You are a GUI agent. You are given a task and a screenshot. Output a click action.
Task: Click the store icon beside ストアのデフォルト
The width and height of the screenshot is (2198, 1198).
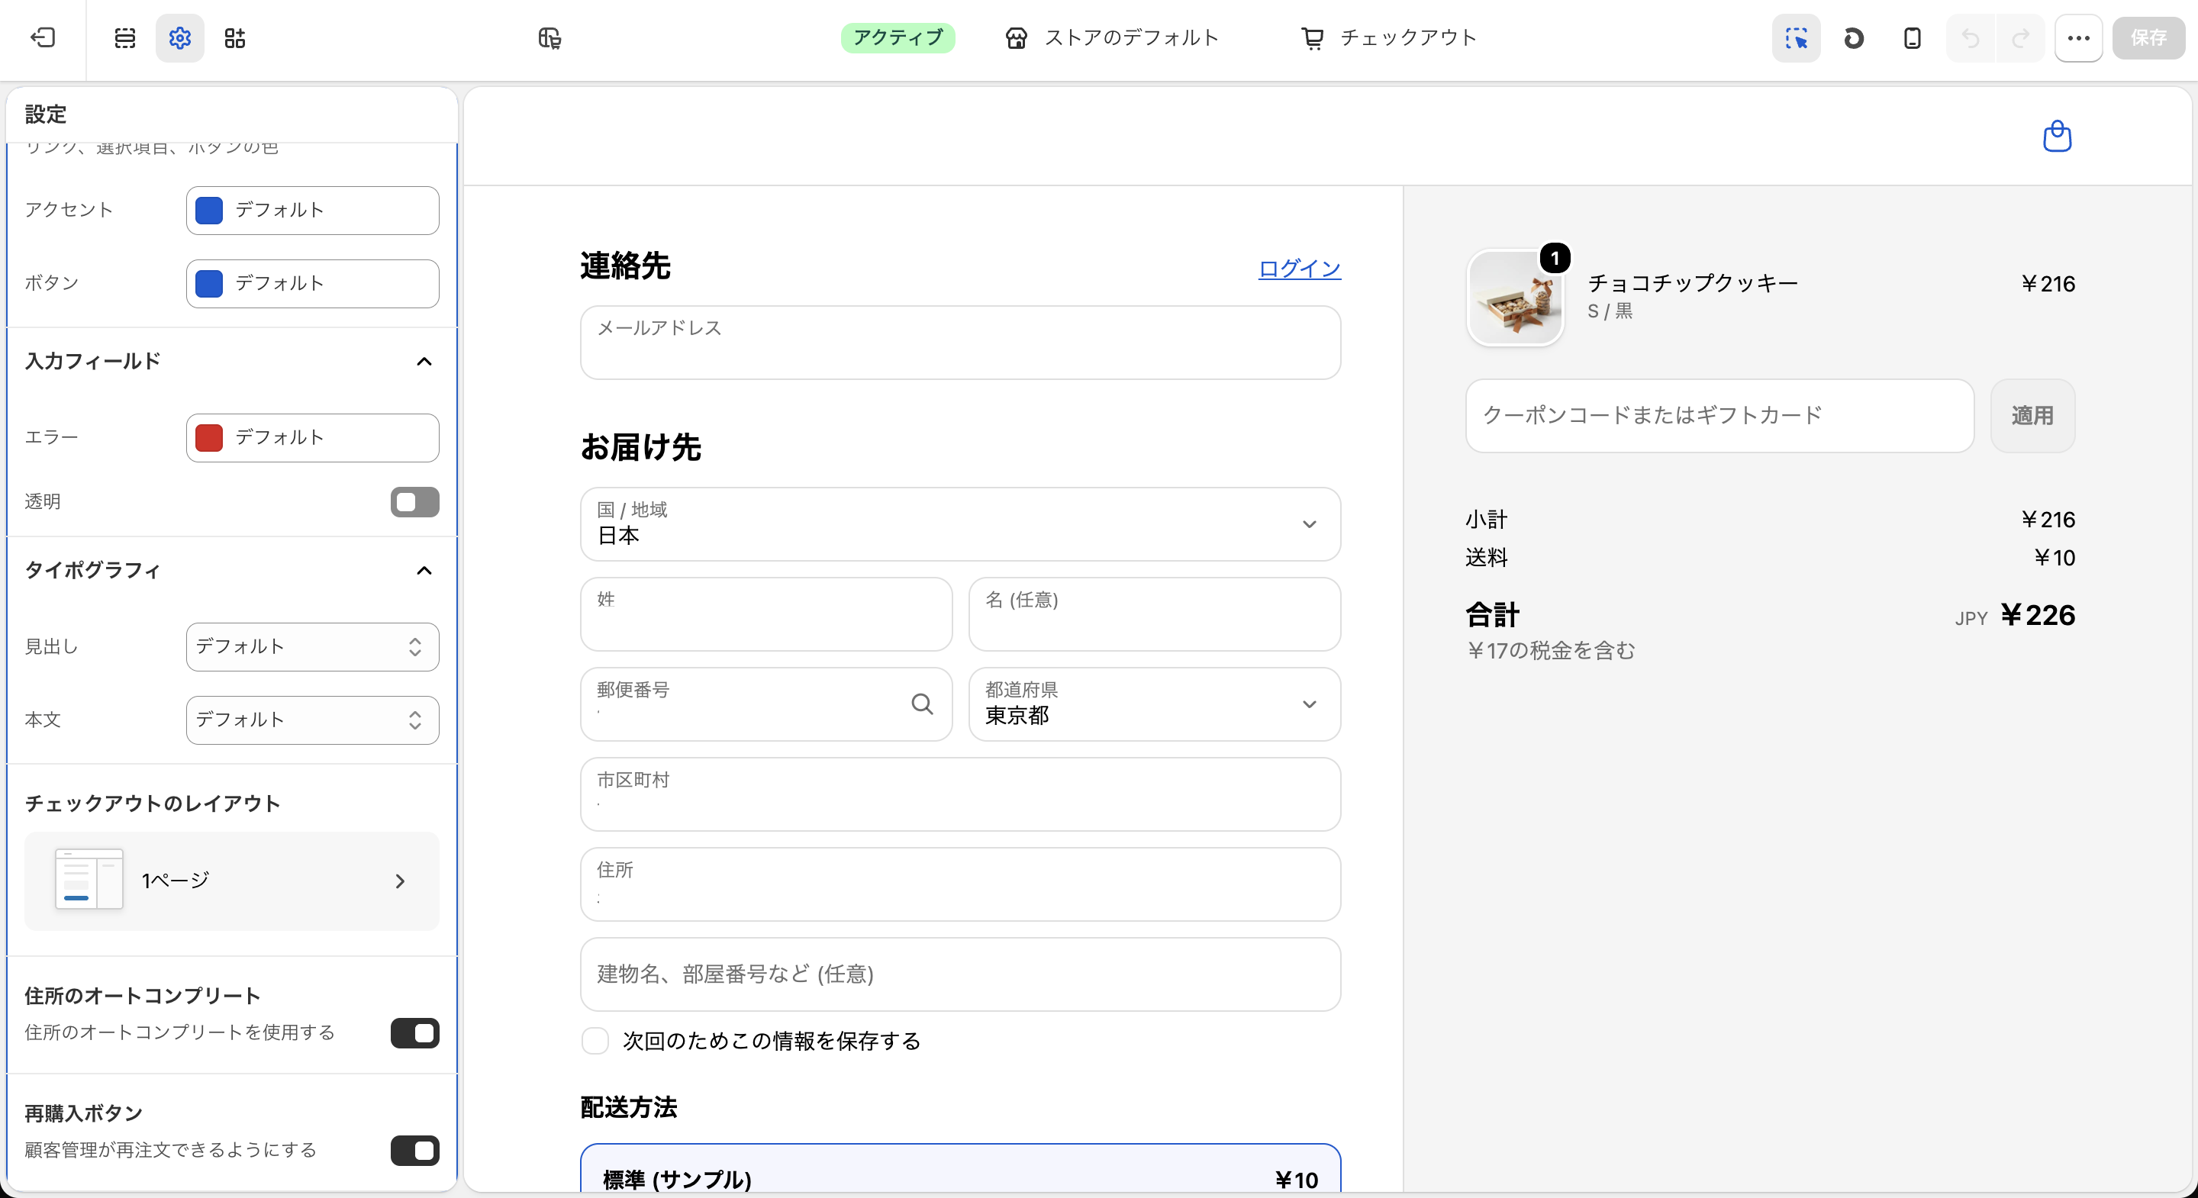[x=1015, y=37]
